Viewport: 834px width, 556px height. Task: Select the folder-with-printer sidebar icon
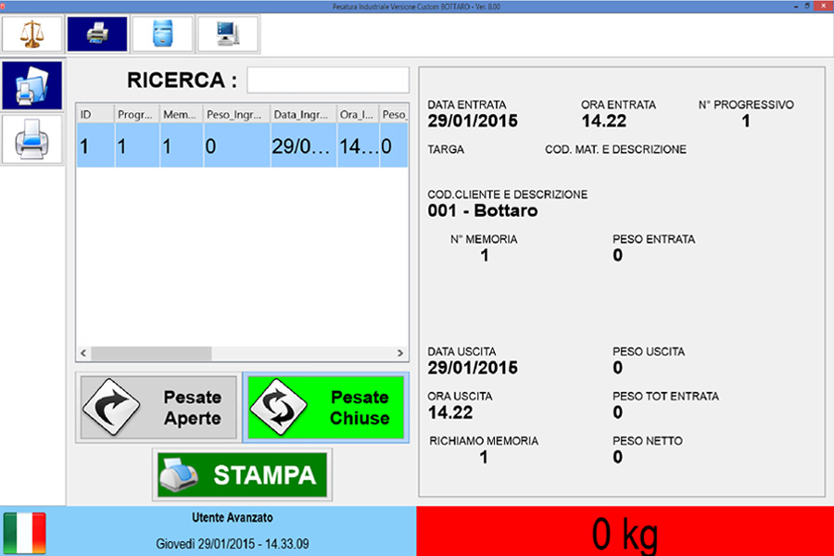(x=32, y=86)
